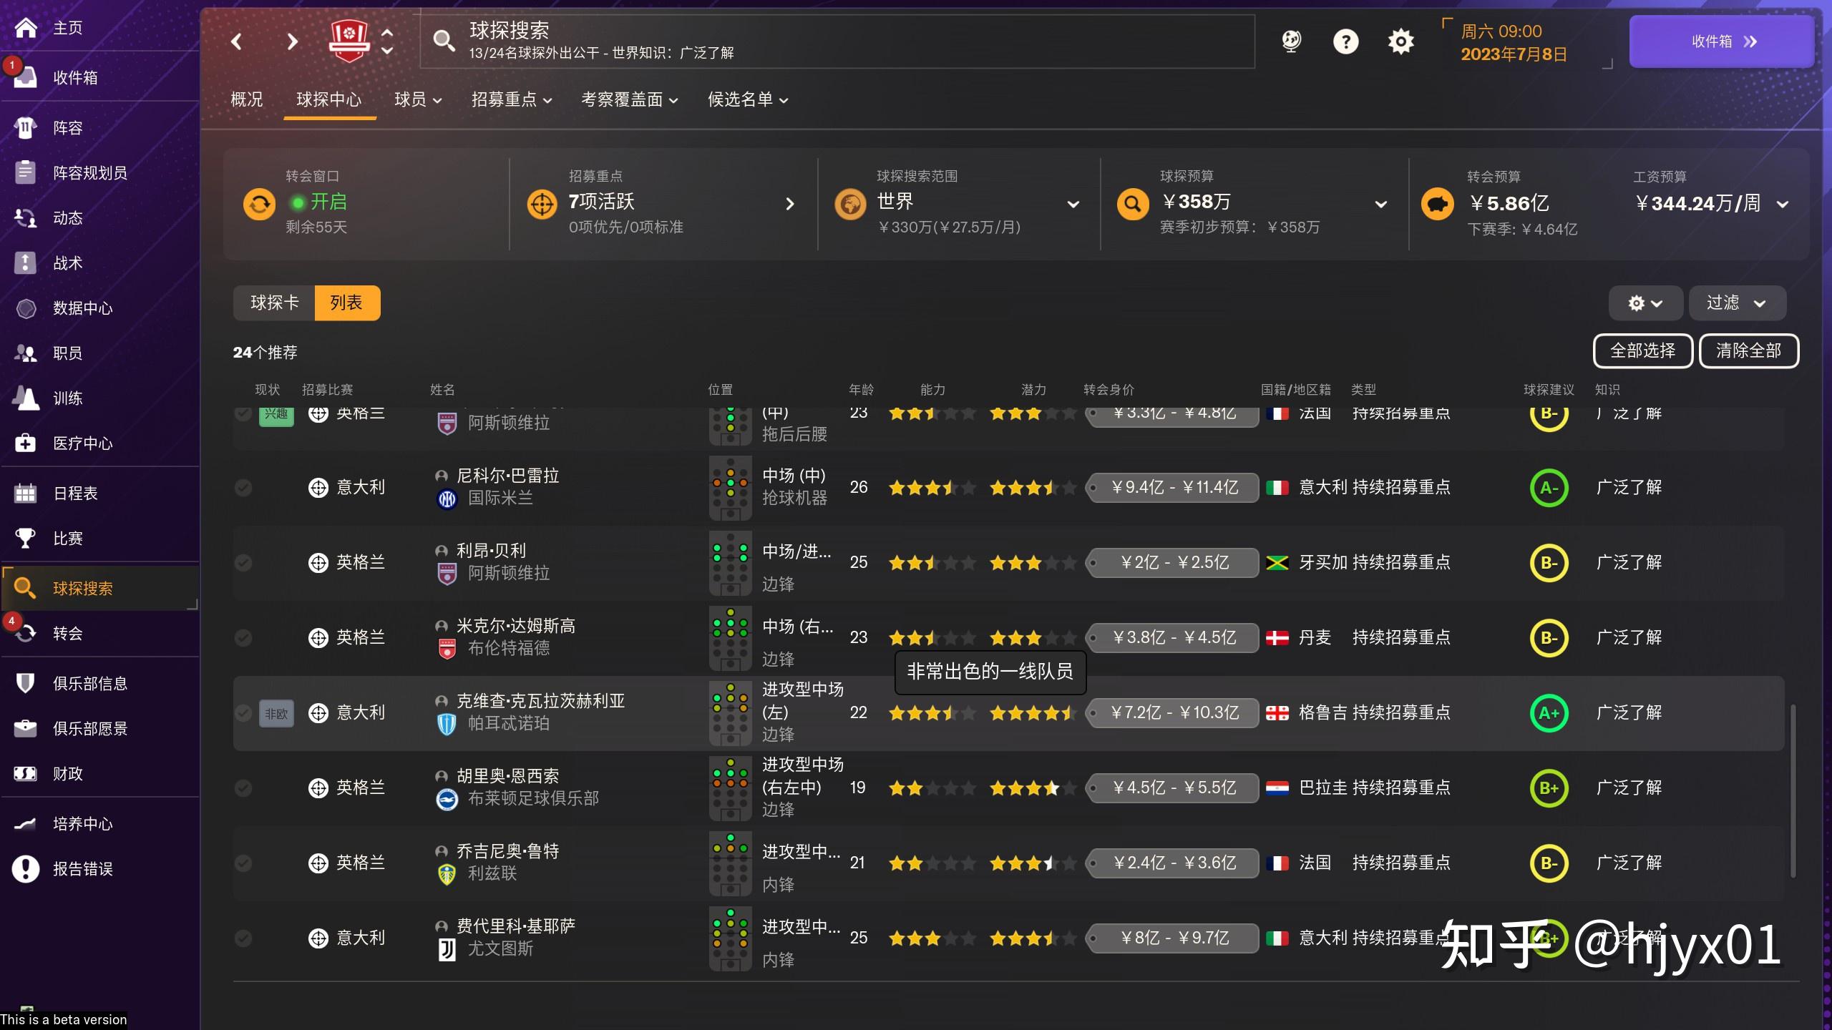The height and width of the screenshot is (1030, 1832).
Task: Click the football mascot face icon
Action: coord(1291,41)
